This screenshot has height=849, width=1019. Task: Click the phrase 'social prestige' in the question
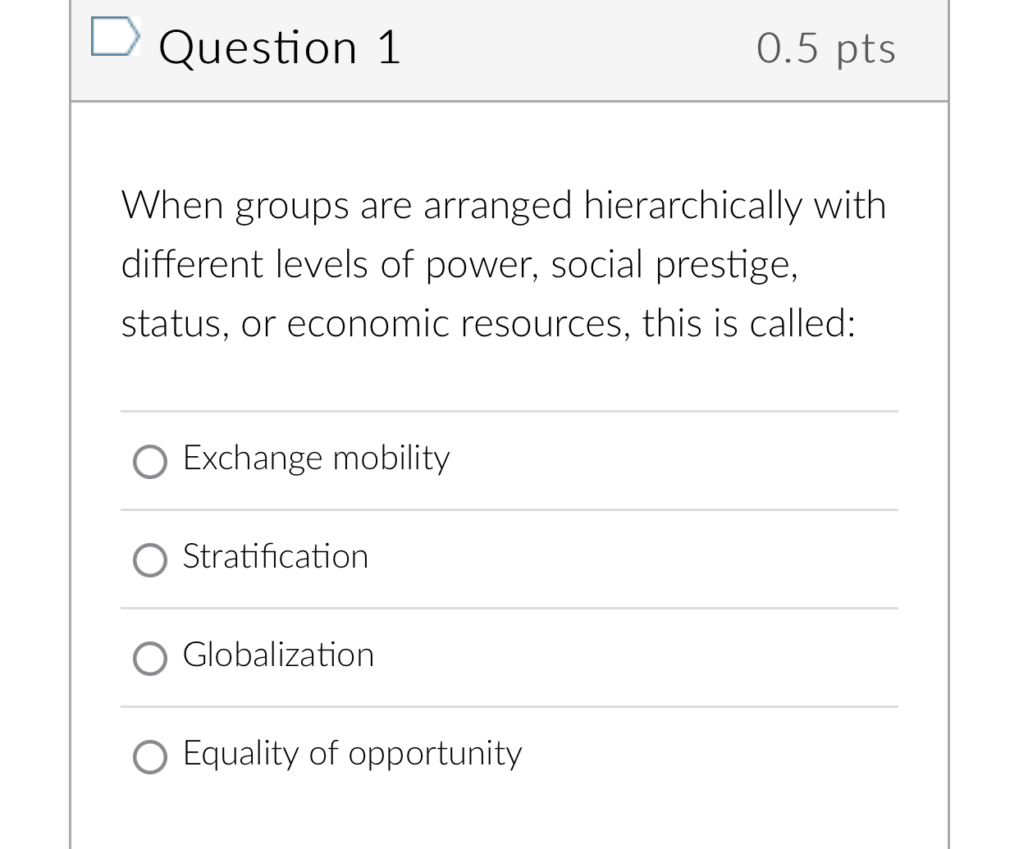coord(673,265)
